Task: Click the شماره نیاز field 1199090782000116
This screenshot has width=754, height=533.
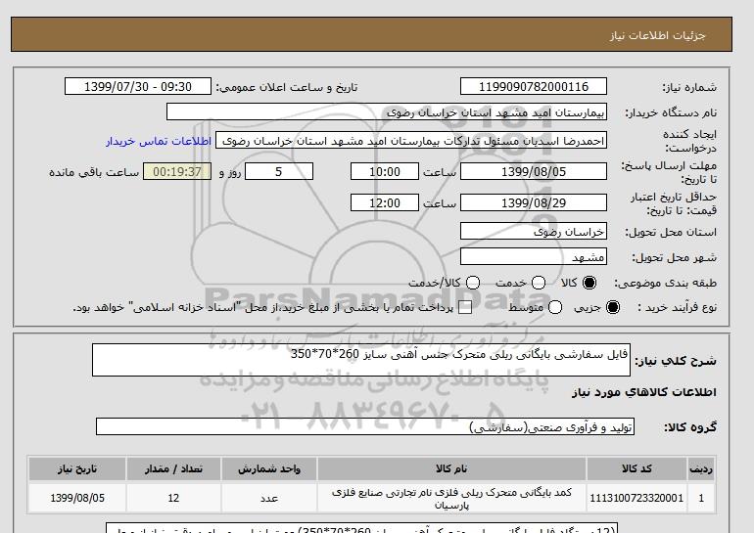Action: click(534, 86)
